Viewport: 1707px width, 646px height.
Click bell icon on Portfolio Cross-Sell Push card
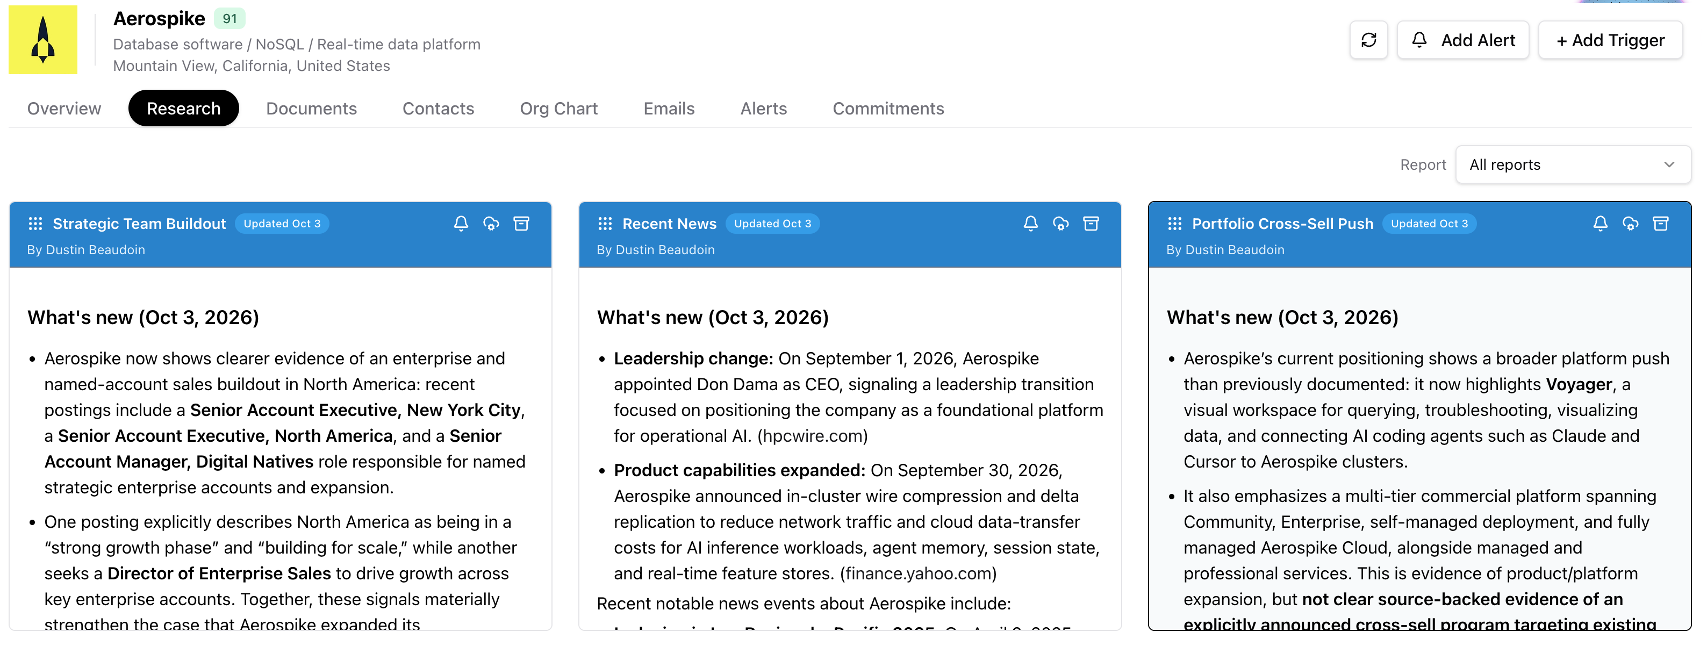1601,223
